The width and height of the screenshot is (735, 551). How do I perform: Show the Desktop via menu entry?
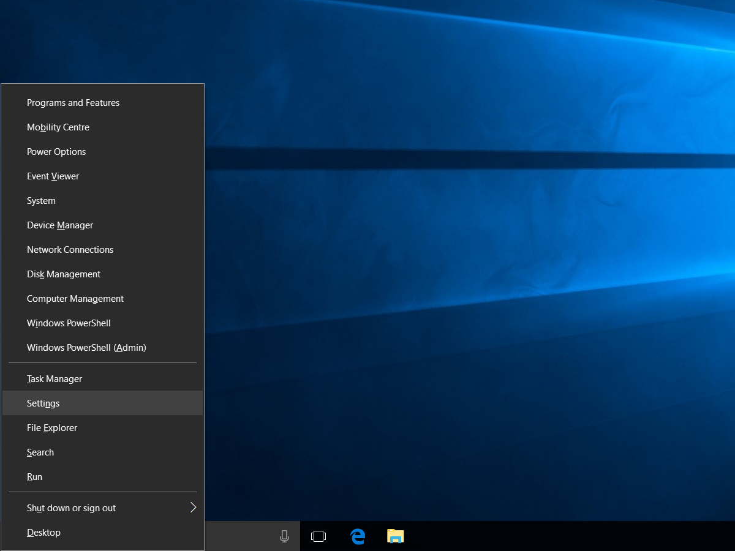click(102, 533)
